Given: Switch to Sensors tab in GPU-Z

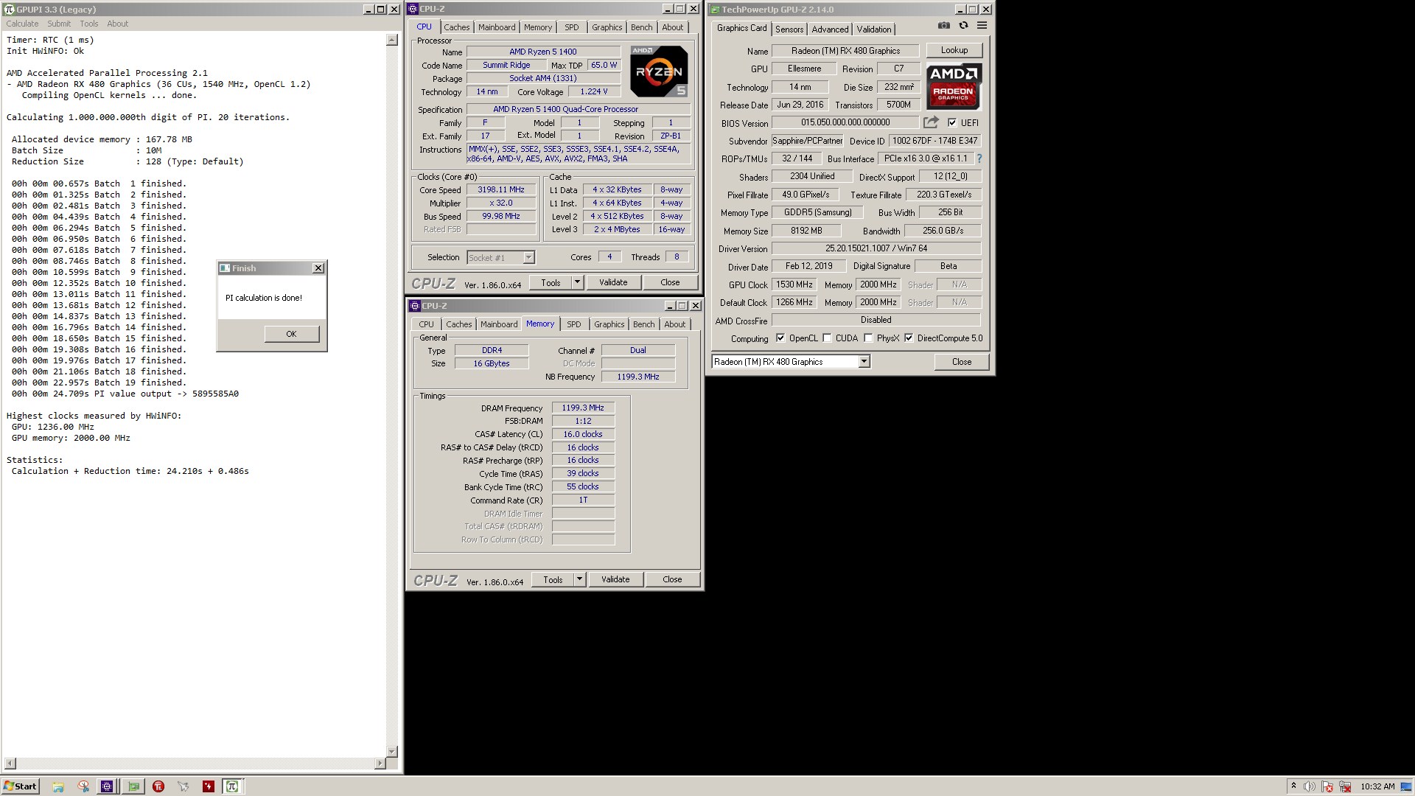Looking at the screenshot, I should 789,29.
